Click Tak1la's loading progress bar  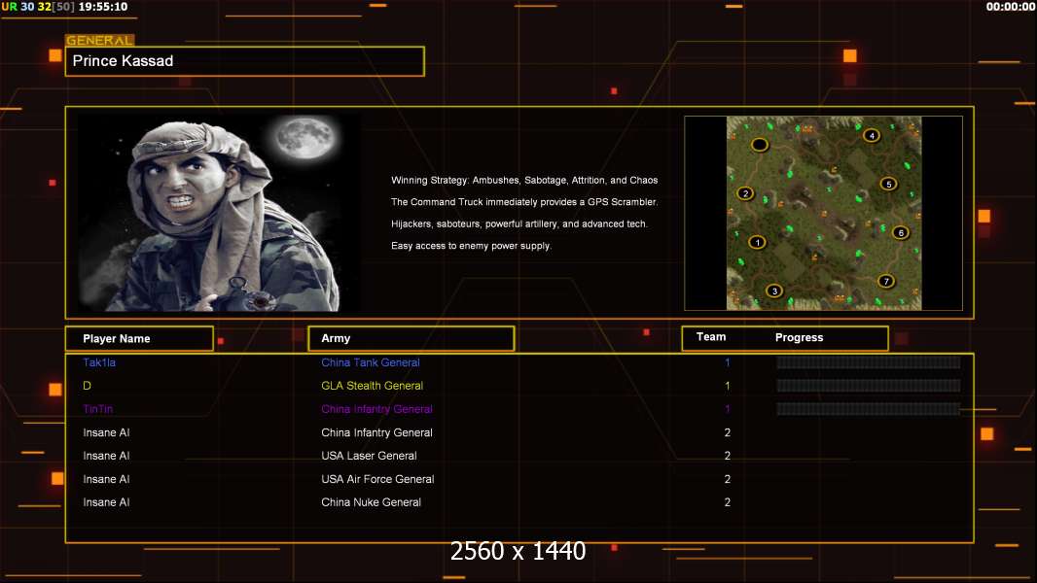[x=868, y=362]
